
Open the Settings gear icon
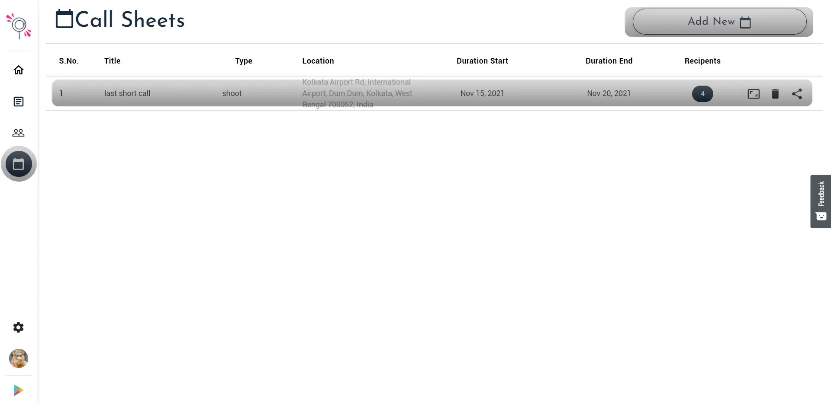click(x=18, y=327)
